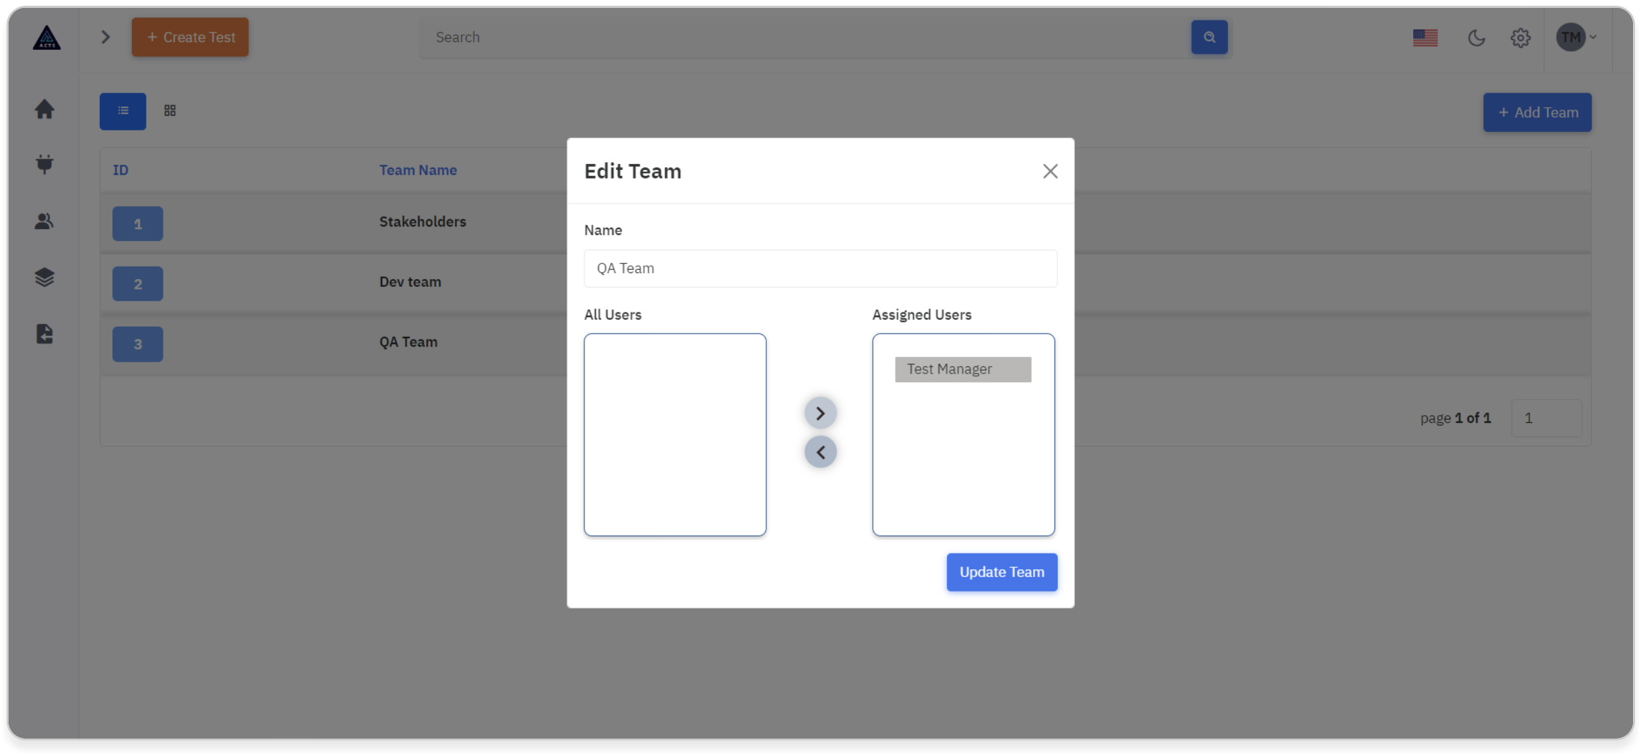Open the plug integrations sidebar icon

click(x=45, y=164)
